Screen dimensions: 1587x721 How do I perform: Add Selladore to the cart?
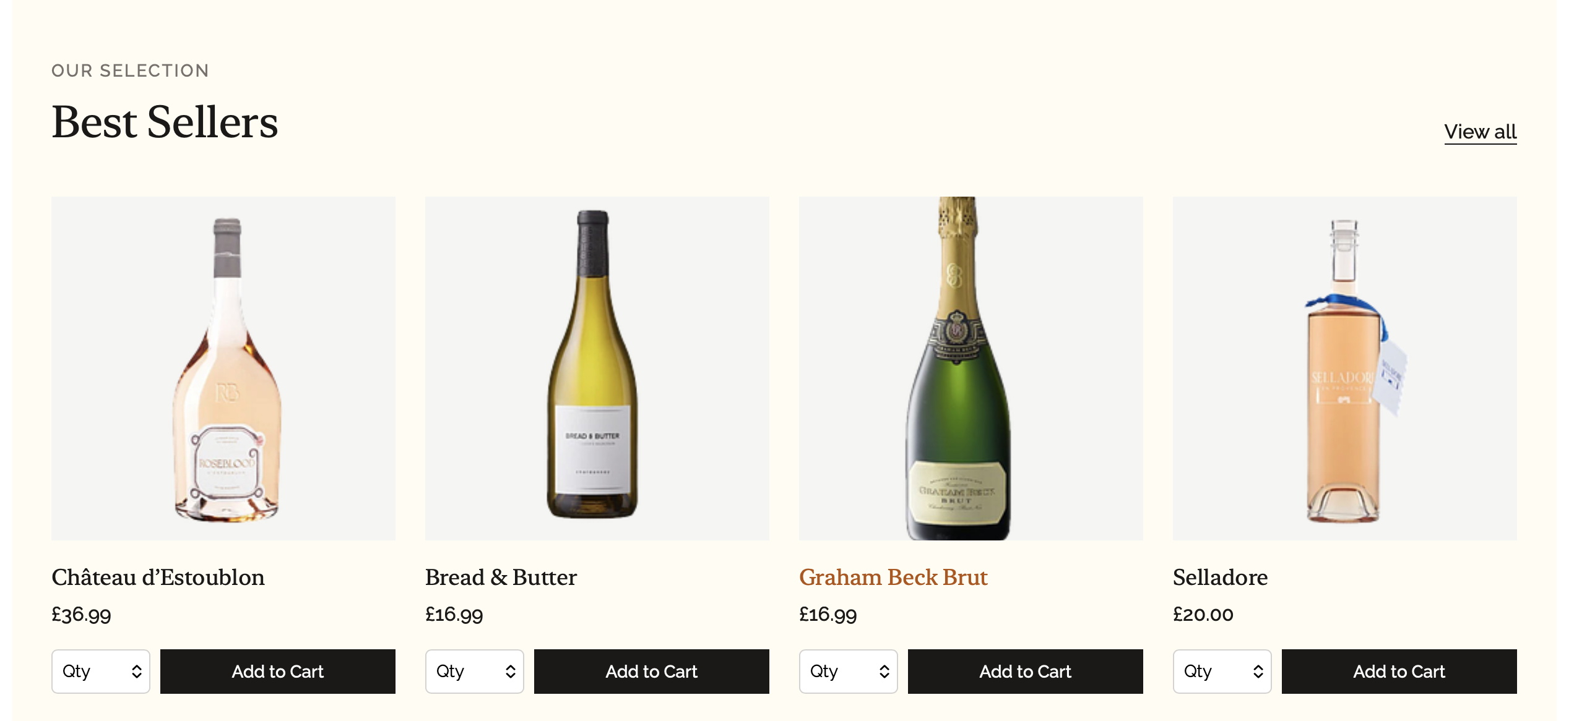(x=1399, y=671)
